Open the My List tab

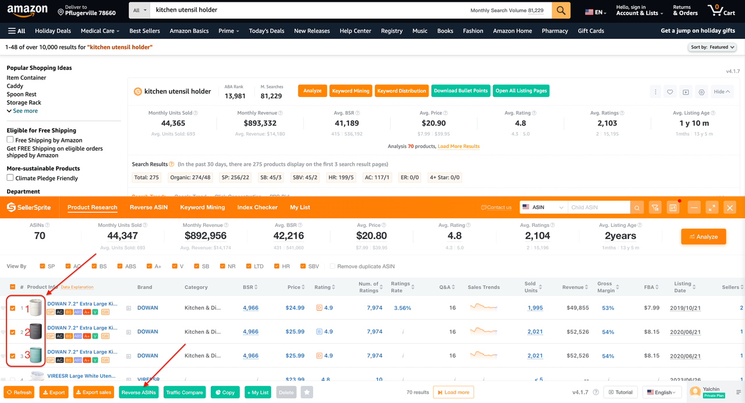coord(300,208)
